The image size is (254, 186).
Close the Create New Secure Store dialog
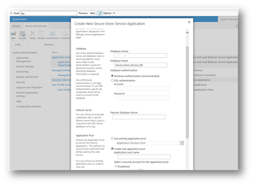pos(189,22)
